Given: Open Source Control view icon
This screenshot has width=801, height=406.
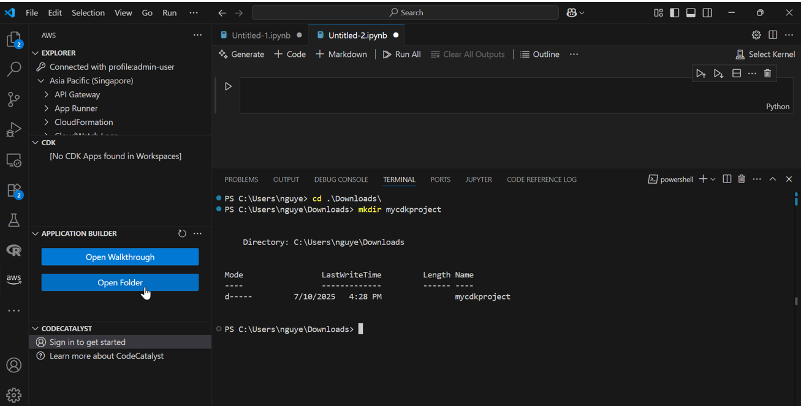Looking at the screenshot, I should click(13, 99).
